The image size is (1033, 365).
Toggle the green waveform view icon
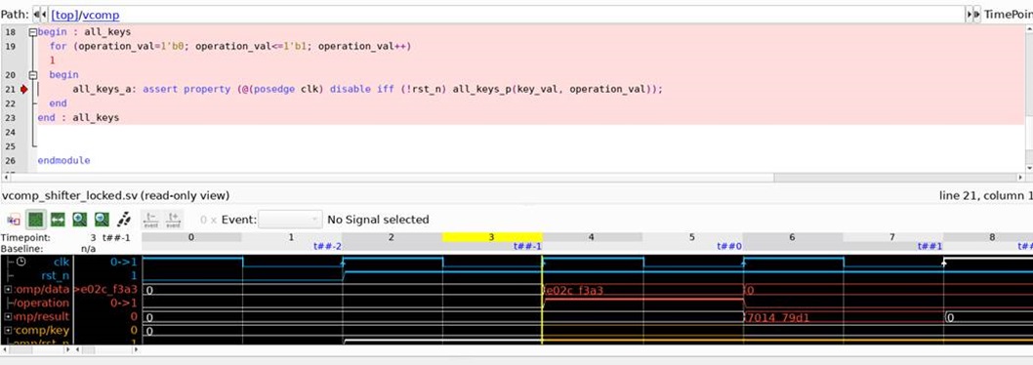click(x=35, y=220)
